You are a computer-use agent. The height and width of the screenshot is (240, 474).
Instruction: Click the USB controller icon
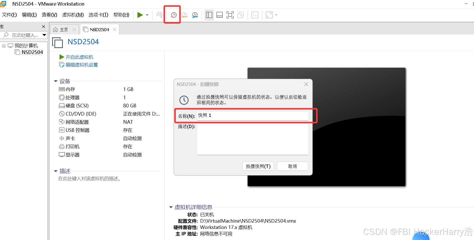pyautogui.click(x=62, y=130)
